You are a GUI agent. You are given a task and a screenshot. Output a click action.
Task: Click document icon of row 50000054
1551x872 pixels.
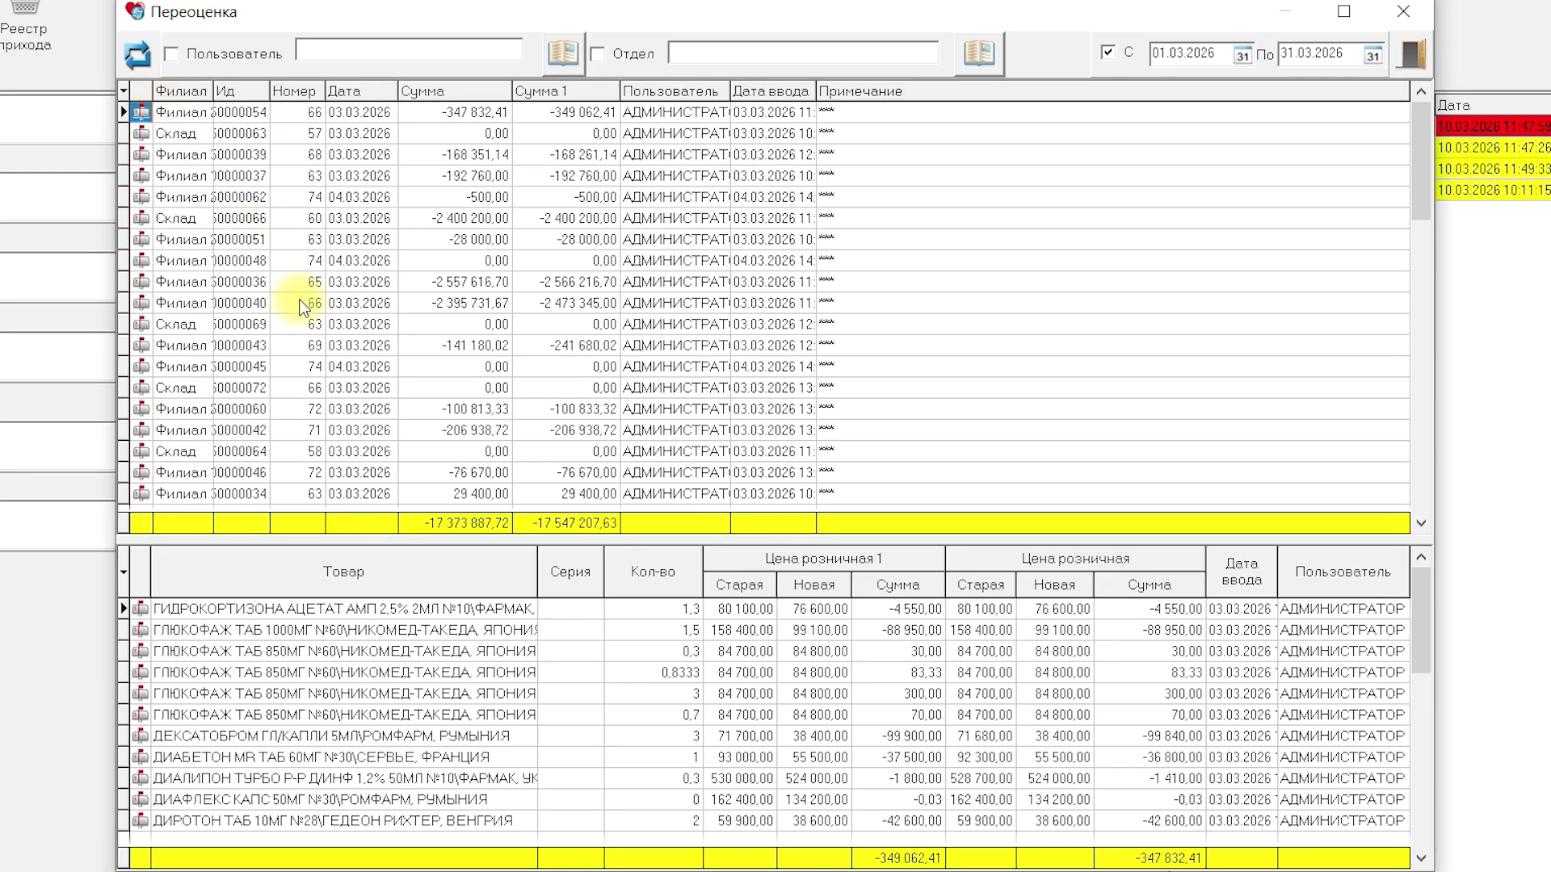pos(141,112)
